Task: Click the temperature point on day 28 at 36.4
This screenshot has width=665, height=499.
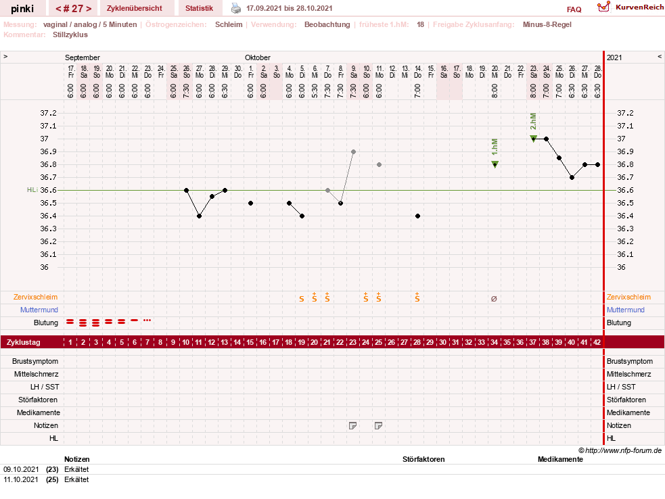Action: (x=418, y=216)
